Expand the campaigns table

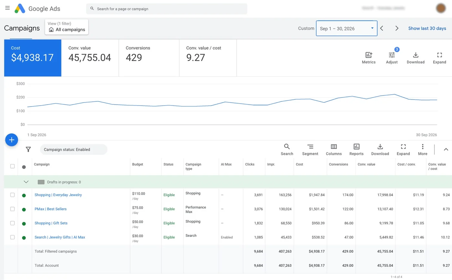(x=403, y=150)
